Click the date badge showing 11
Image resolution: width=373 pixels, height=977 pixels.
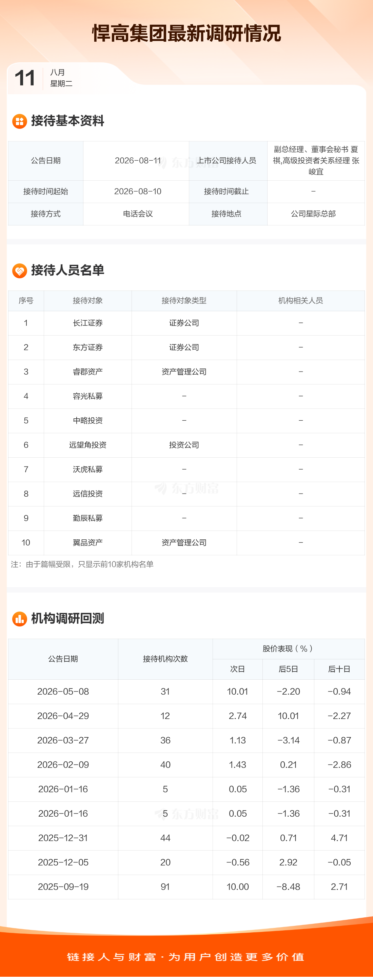coord(25,78)
